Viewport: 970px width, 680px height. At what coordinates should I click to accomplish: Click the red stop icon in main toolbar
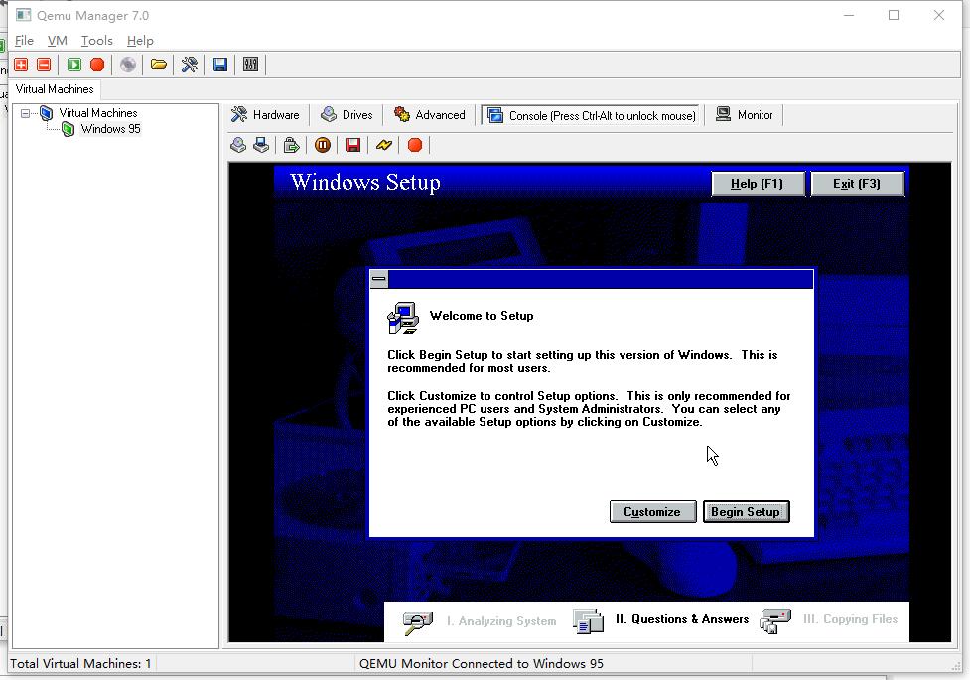click(x=97, y=65)
